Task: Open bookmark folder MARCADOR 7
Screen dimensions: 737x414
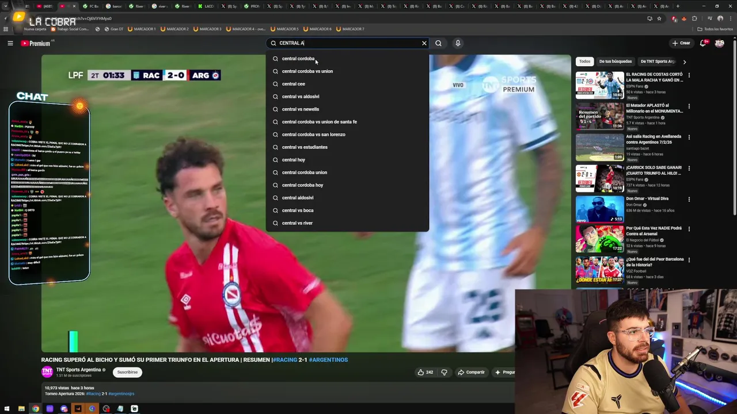Action: (x=350, y=29)
